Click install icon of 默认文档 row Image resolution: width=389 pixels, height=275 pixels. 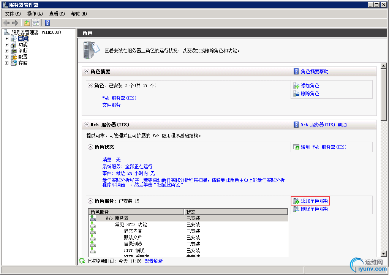pos(93,237)
